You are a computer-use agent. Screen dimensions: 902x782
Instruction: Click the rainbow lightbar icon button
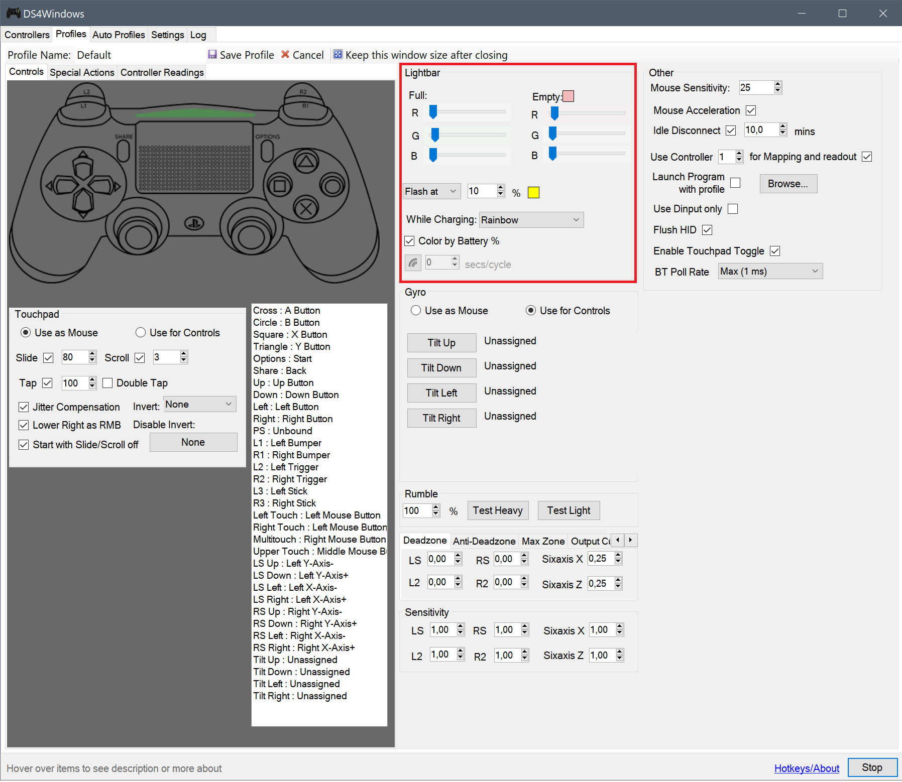coord(413,263)
